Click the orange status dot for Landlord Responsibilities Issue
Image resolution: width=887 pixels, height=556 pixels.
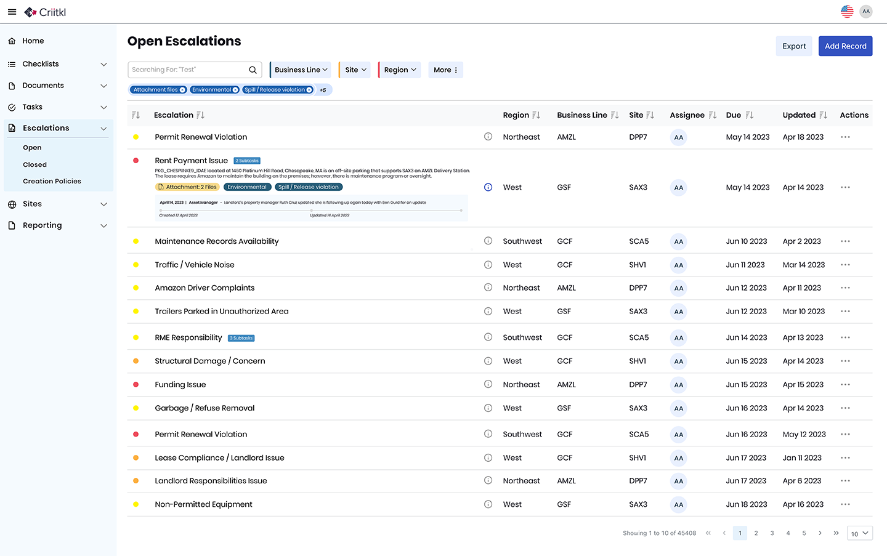pos(136,481)
